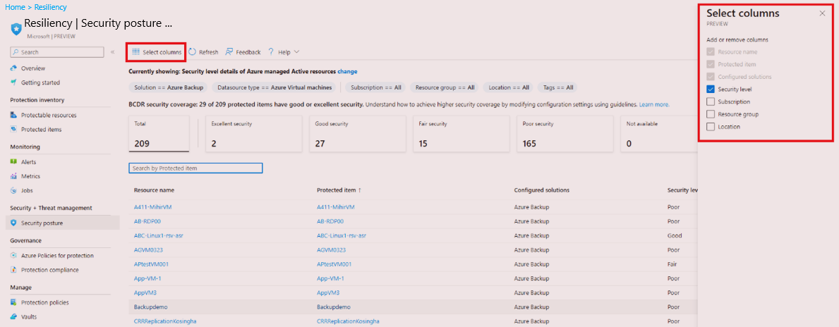Click the disabled Protected item checkbox

[711, 64]
